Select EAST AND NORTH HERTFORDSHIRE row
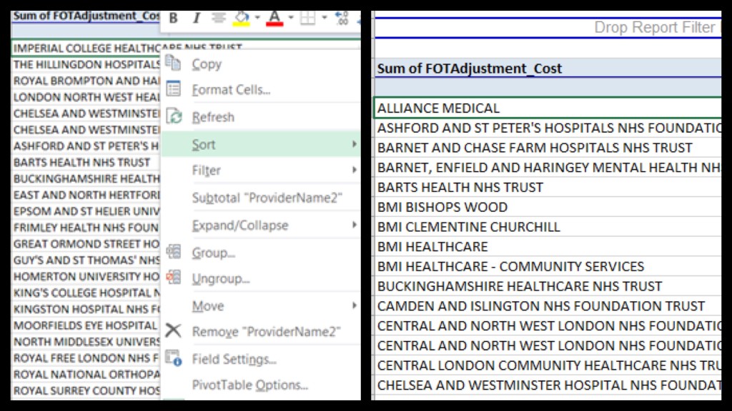The image size is (732, 411). pos(86,195)
